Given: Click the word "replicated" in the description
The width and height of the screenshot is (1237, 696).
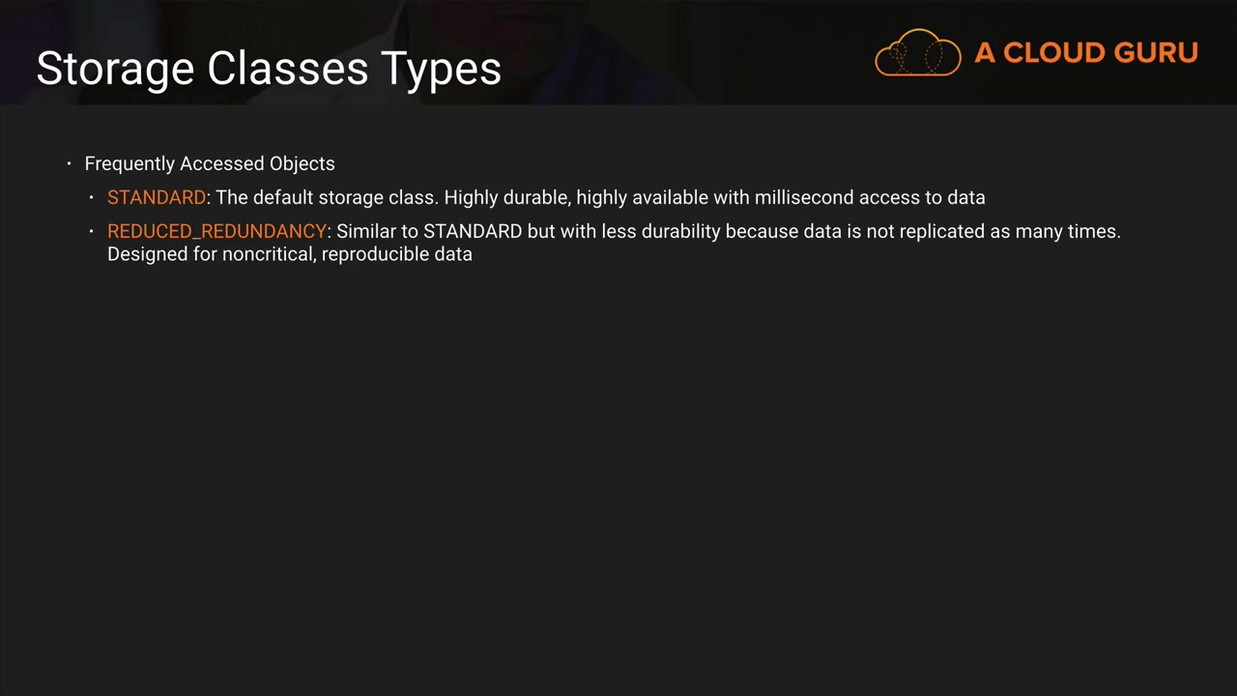Looking at the screenshot, I should click(940, 231).
